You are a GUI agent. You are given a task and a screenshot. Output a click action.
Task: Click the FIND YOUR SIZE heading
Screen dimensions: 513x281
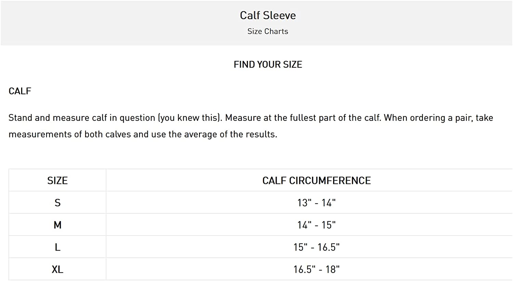(x=268, y=65)
